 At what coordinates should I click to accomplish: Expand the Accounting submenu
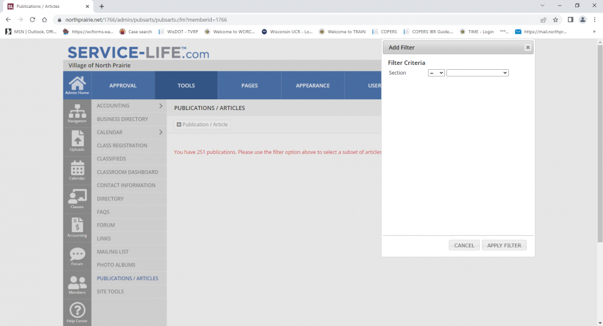[x=160, y=106]
